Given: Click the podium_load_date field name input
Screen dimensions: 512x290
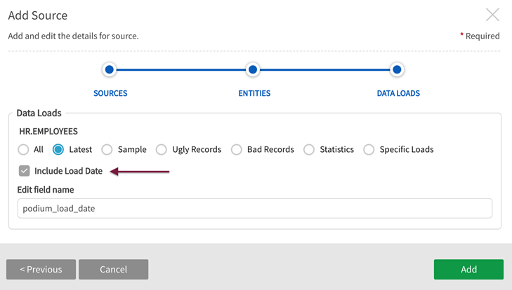Looking at the screenshot, I should tap(254, 208).
